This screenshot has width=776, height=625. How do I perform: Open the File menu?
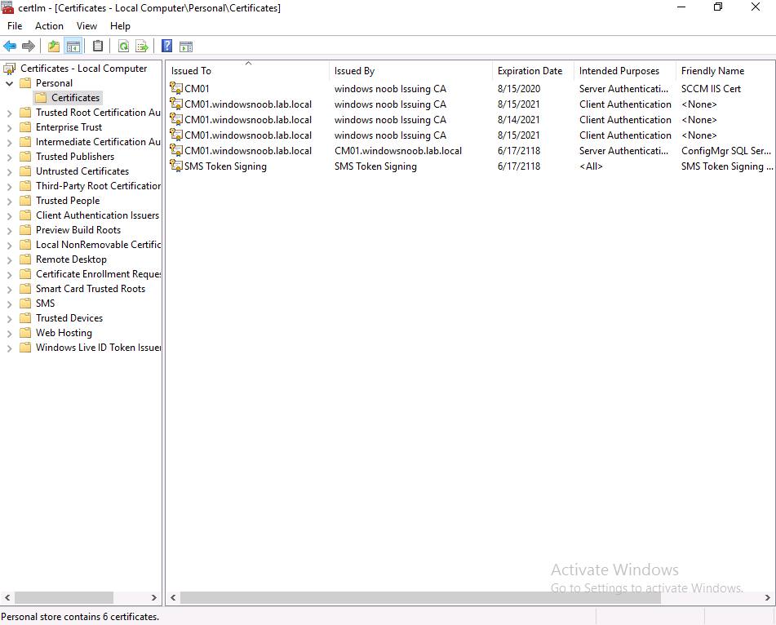point(15,26)
